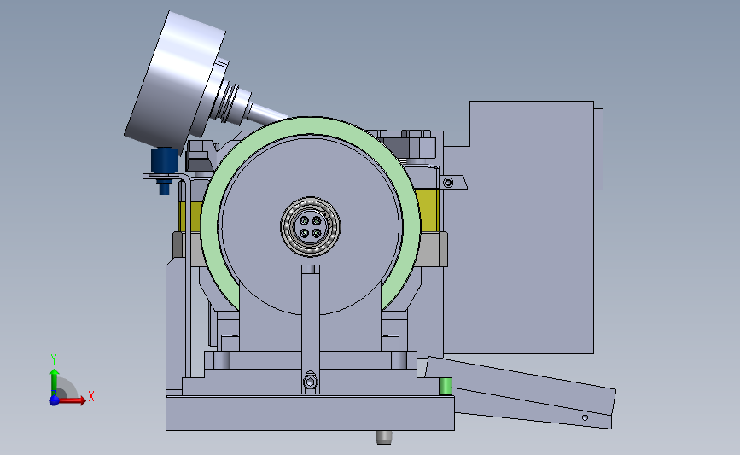The width and height of the screenshot is (740, 455).
Task: Select the large silver cylinder at top left
Action: (173, 81)
